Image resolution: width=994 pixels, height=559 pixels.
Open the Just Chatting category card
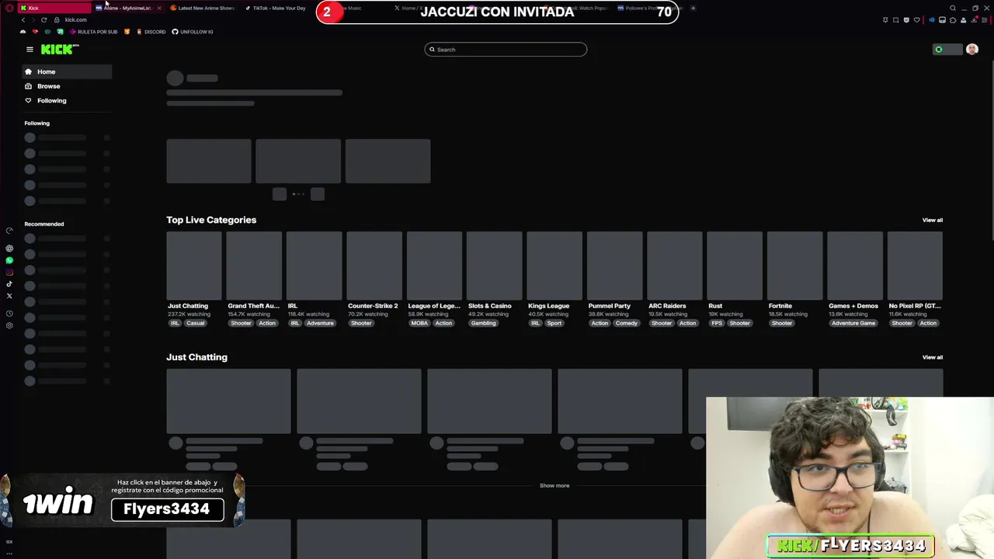(193, 266)
